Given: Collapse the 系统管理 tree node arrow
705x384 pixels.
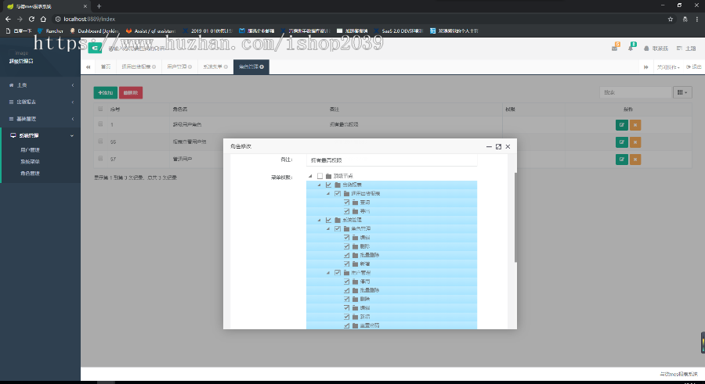Looking at the screenshot, I should pos(320,220).
